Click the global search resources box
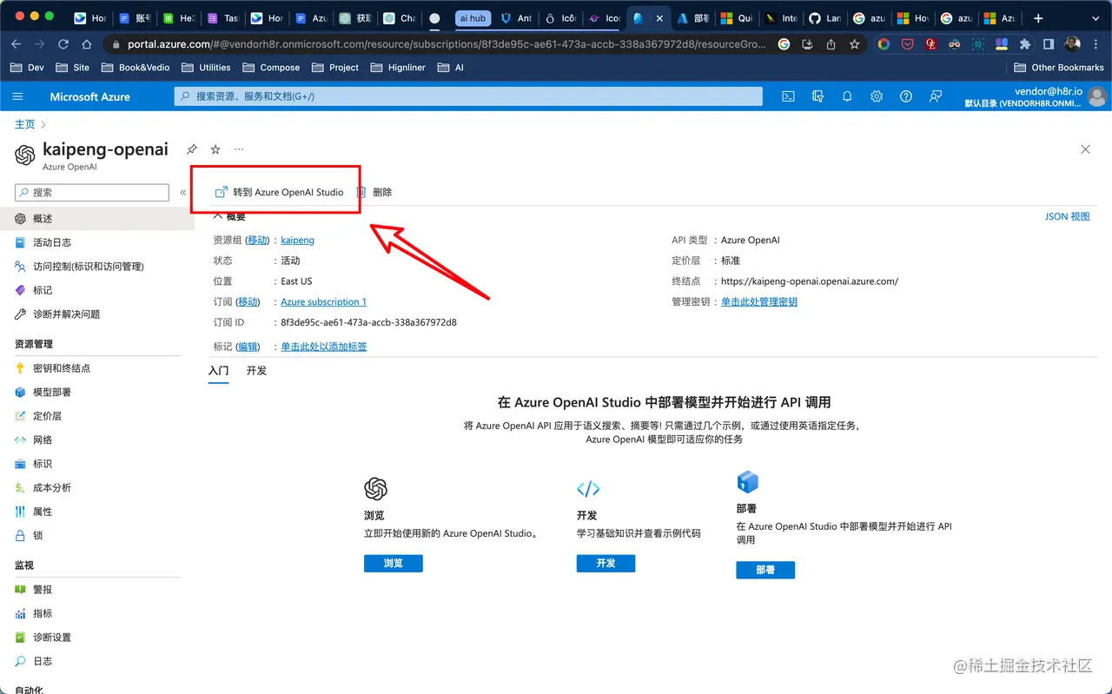This screenshot has width=1112, height=694. click(468, 96)
